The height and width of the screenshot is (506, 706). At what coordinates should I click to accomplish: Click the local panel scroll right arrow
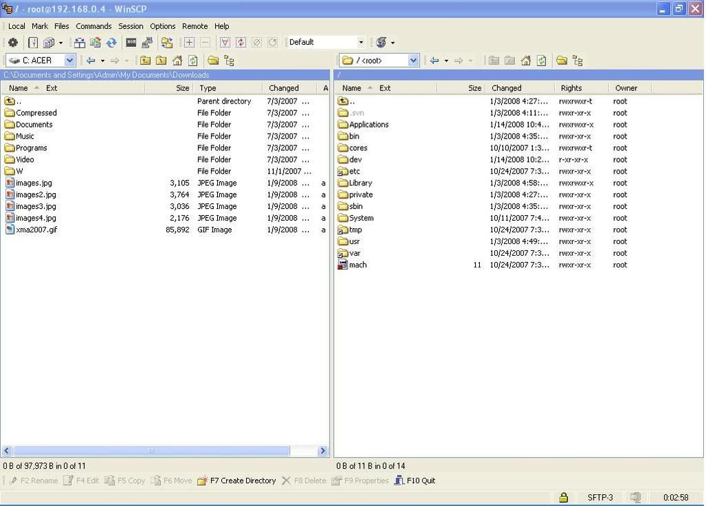pyautogui.click(x=323, y=451)
